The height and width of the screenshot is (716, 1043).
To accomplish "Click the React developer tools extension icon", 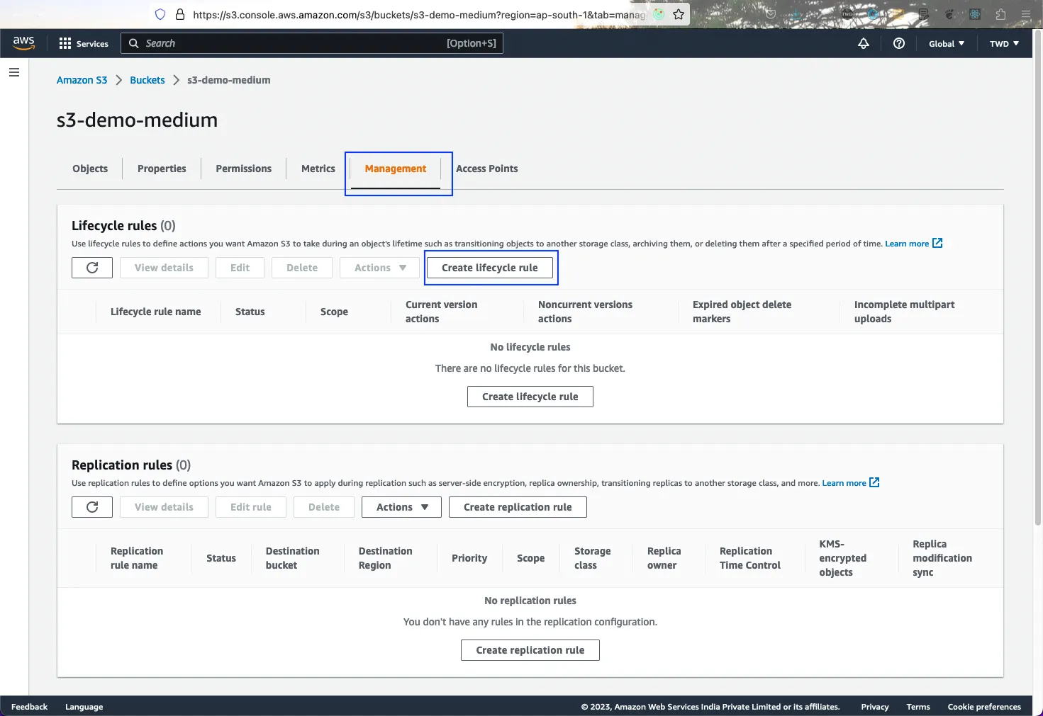I will [x=975, y=14].
